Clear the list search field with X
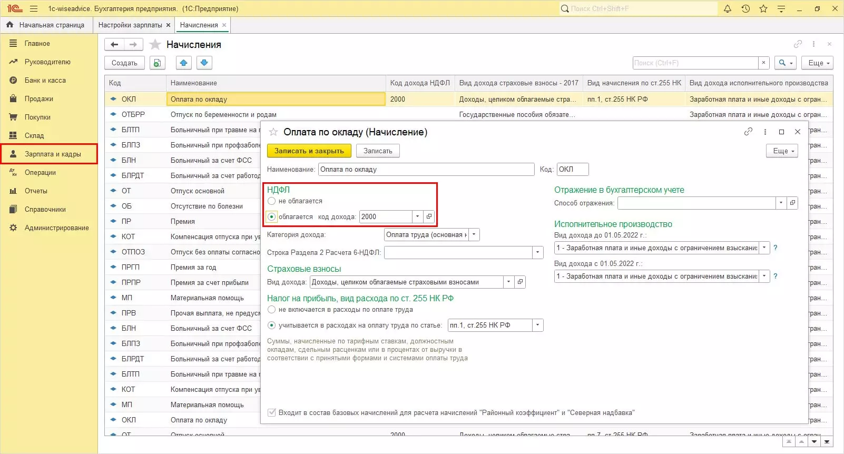The image size is (844, 454). (764, 63)
